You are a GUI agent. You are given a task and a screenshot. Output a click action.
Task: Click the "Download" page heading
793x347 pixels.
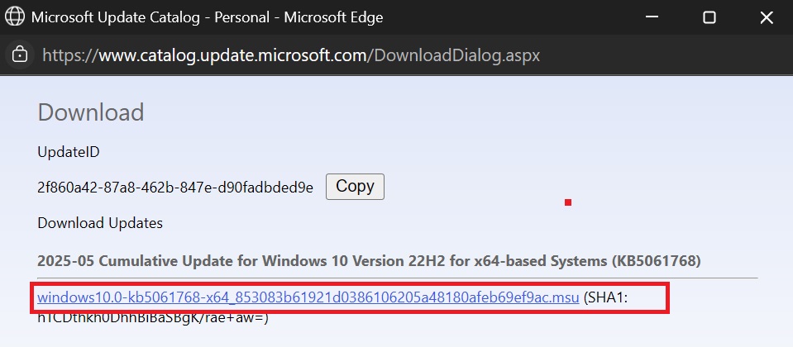[x=91, y=112]
